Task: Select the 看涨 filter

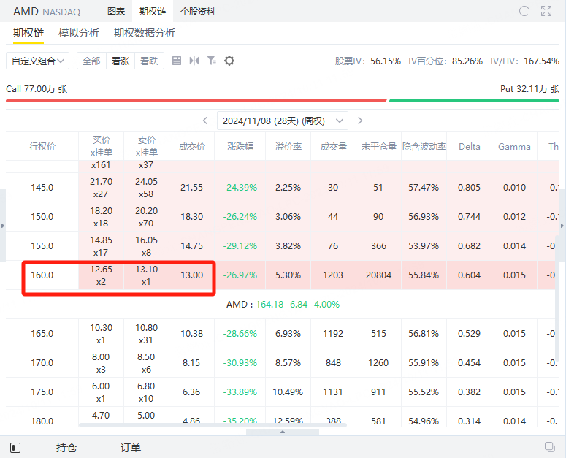Action: click(121, 61)
